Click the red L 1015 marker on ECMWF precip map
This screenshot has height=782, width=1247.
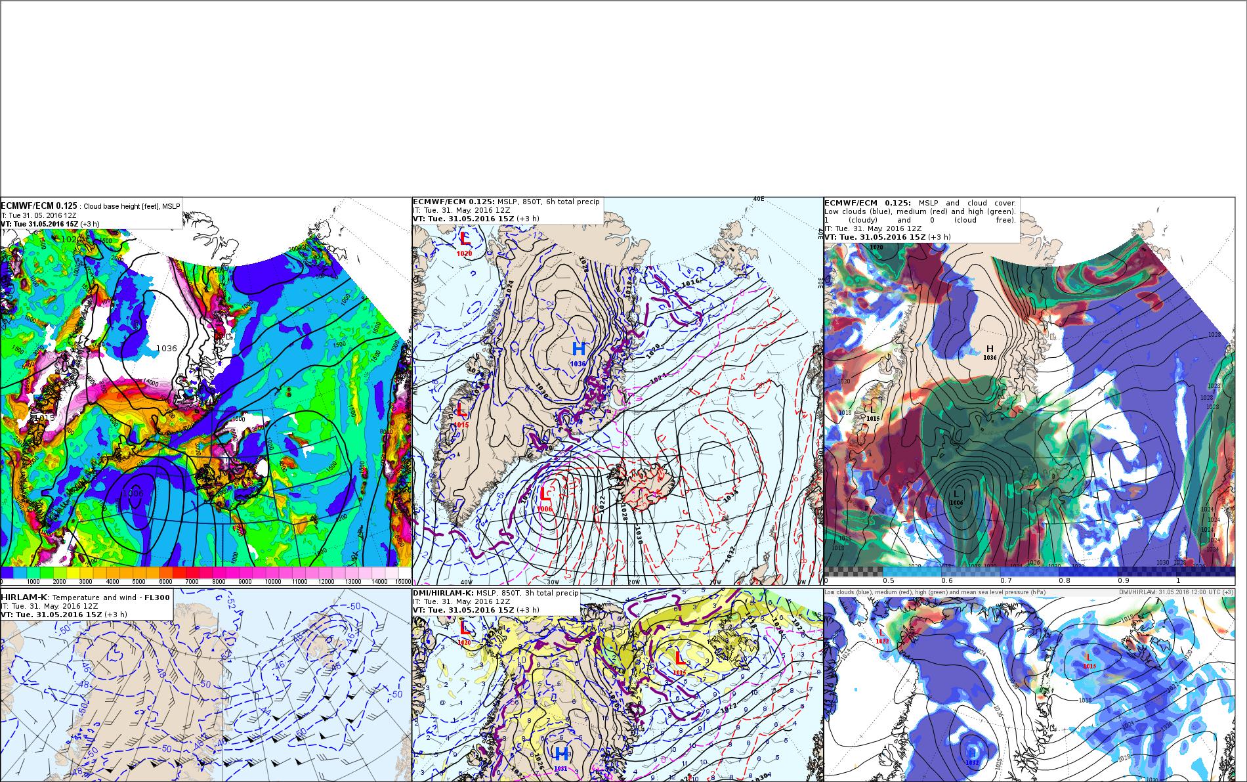click(x=462, y=415)
